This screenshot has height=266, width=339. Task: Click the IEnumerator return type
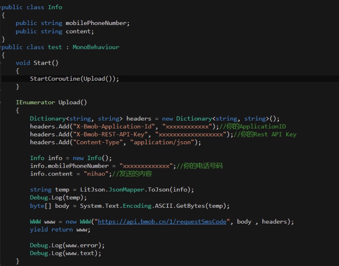35,103
